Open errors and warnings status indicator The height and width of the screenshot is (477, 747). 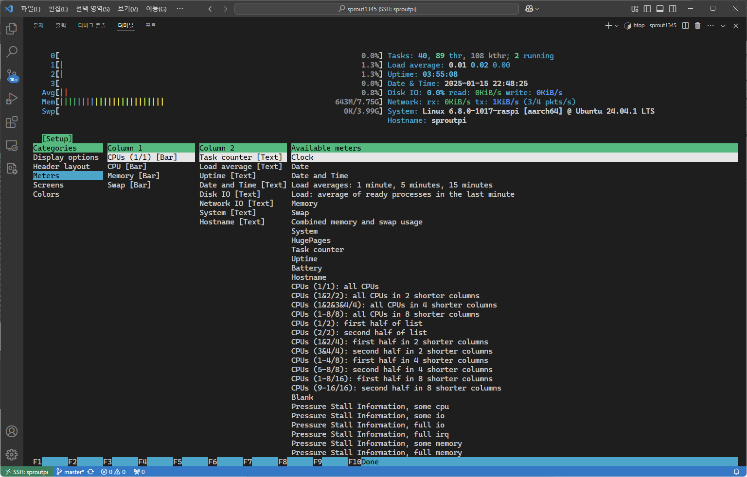click(113, 472)
